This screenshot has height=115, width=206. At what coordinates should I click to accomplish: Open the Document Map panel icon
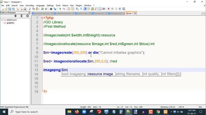click(x=92, y=9)
